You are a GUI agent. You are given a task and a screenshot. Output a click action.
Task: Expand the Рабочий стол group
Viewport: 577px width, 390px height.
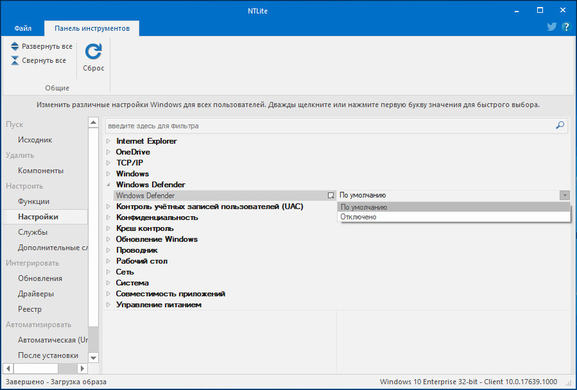coord(108,261)
